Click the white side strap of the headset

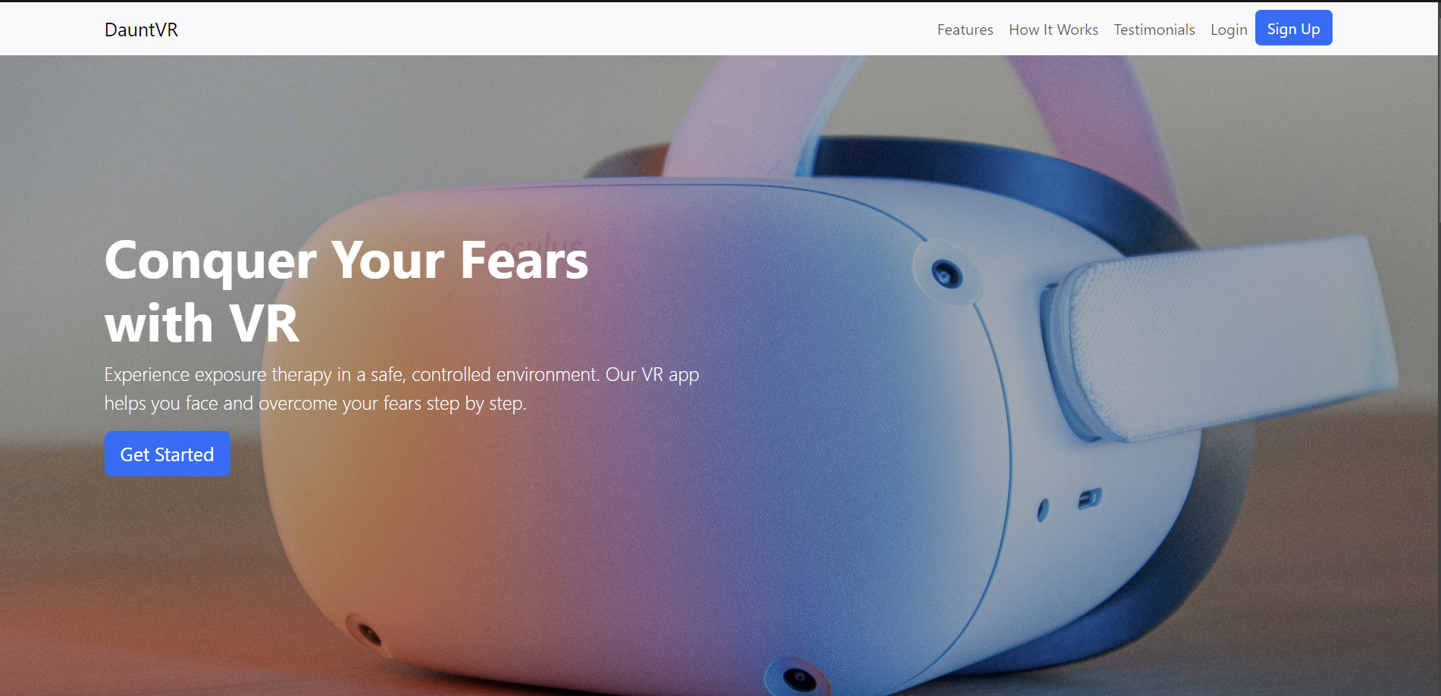point(1228,337)
